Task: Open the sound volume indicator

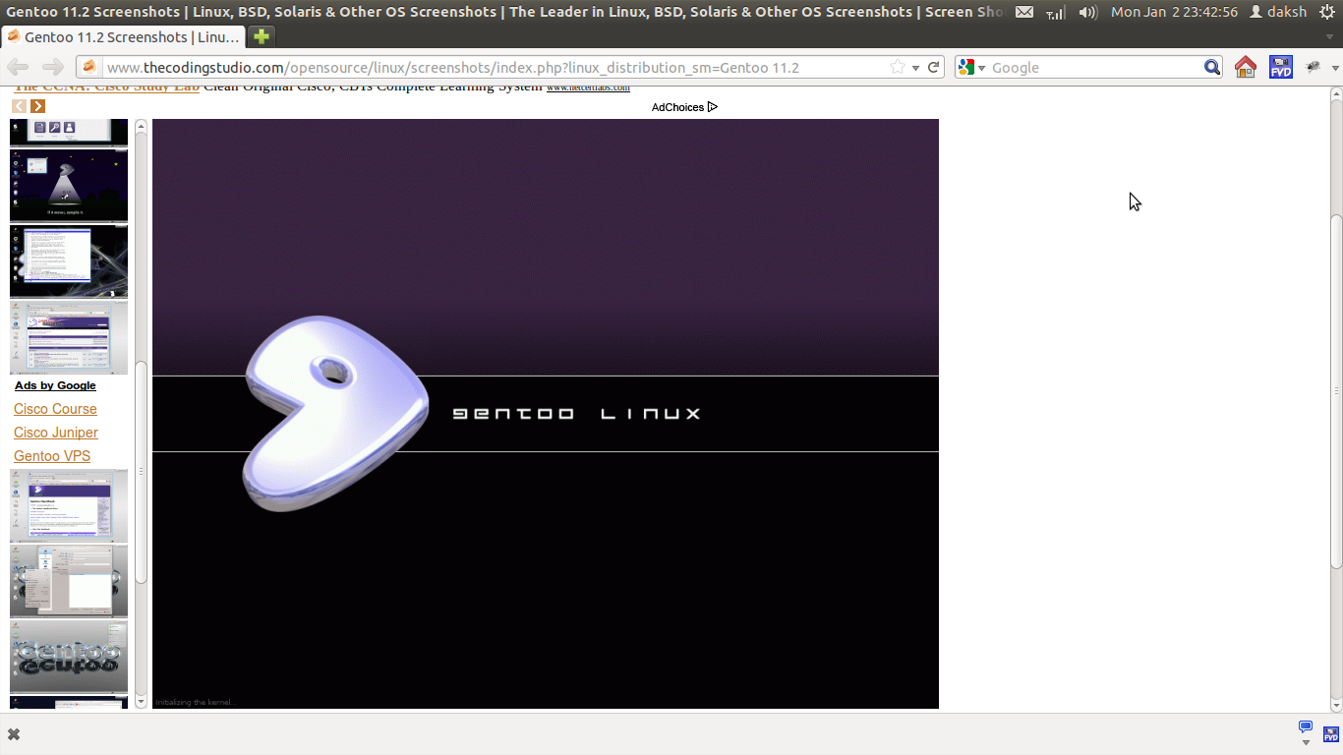Action: pyautogui.click(x=1087, y=12)
